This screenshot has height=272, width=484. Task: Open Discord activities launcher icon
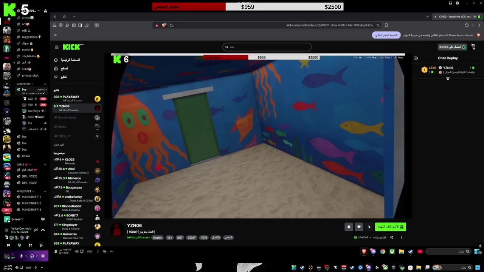click(x=30, y=245)
